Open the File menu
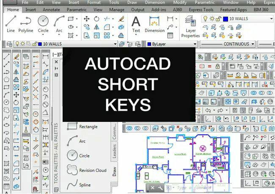 click(25, 3)
